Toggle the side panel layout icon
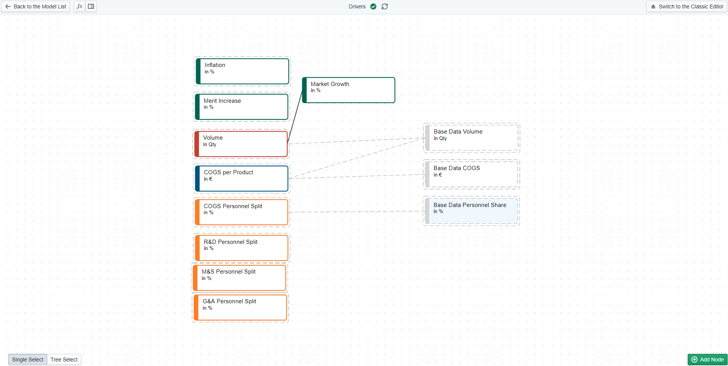 pyautogui.click(x=91, y=6)
